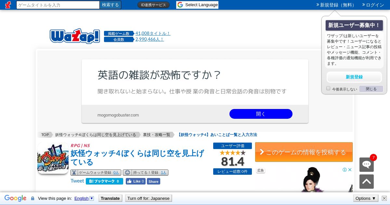
Task: Close the ad with the X icon
Action: (x=350, y=170)
